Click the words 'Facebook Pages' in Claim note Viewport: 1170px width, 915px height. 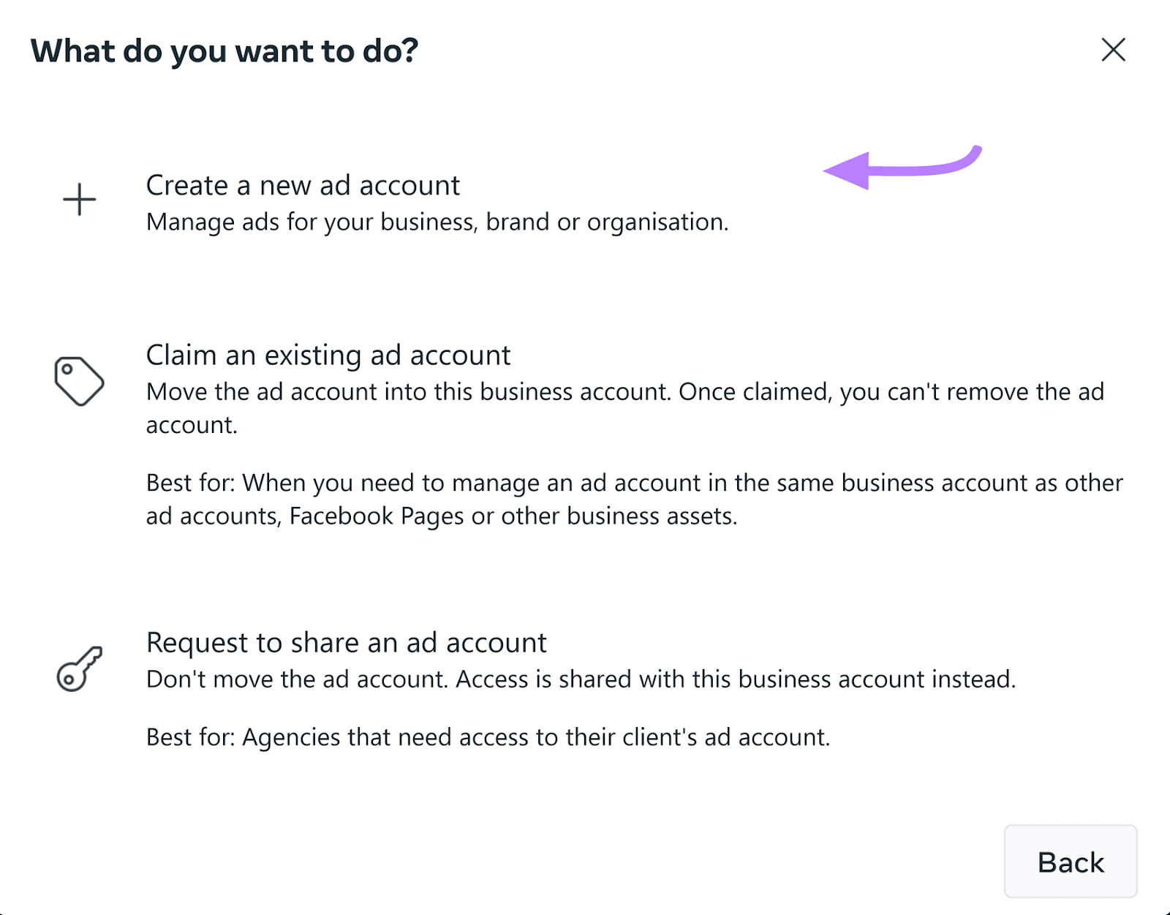(x=377, y=516)
